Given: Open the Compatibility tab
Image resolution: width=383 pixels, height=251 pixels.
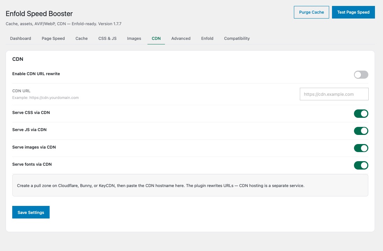Looking at the screenshot, I should [x=237, y=38].
